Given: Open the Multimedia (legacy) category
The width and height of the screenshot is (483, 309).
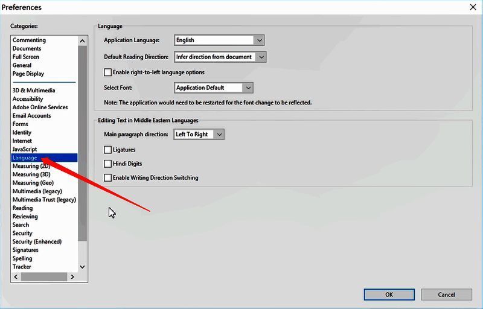Looking at the screenshot, I should point(37,191).
